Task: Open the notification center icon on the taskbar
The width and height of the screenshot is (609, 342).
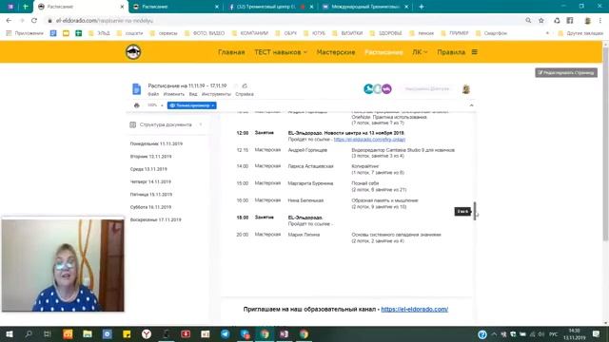Action: point(597,333)
